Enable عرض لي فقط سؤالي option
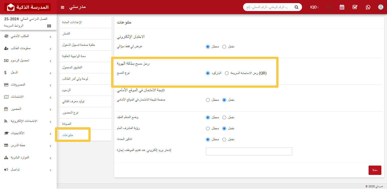 224,46
